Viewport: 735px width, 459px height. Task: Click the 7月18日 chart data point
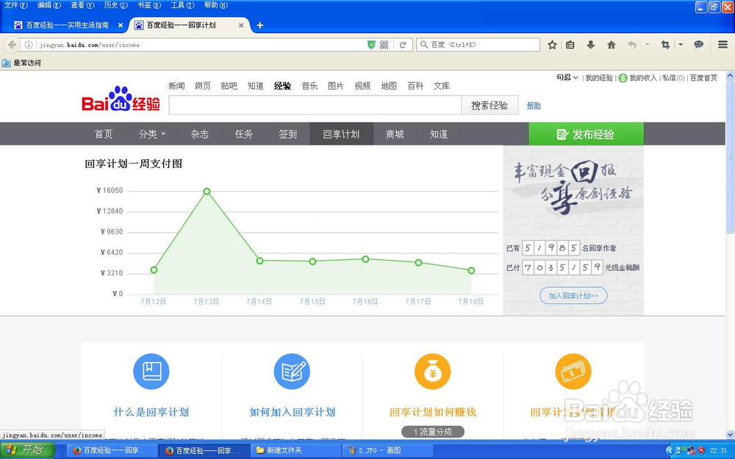coord(471,270)
